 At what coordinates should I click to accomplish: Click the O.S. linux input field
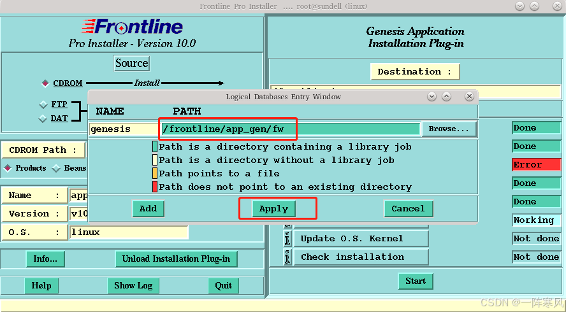click(129, 232)
